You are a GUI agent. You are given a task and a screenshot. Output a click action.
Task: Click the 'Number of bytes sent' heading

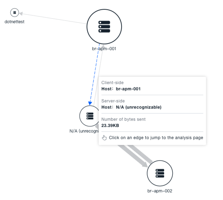tap(123, 119)
